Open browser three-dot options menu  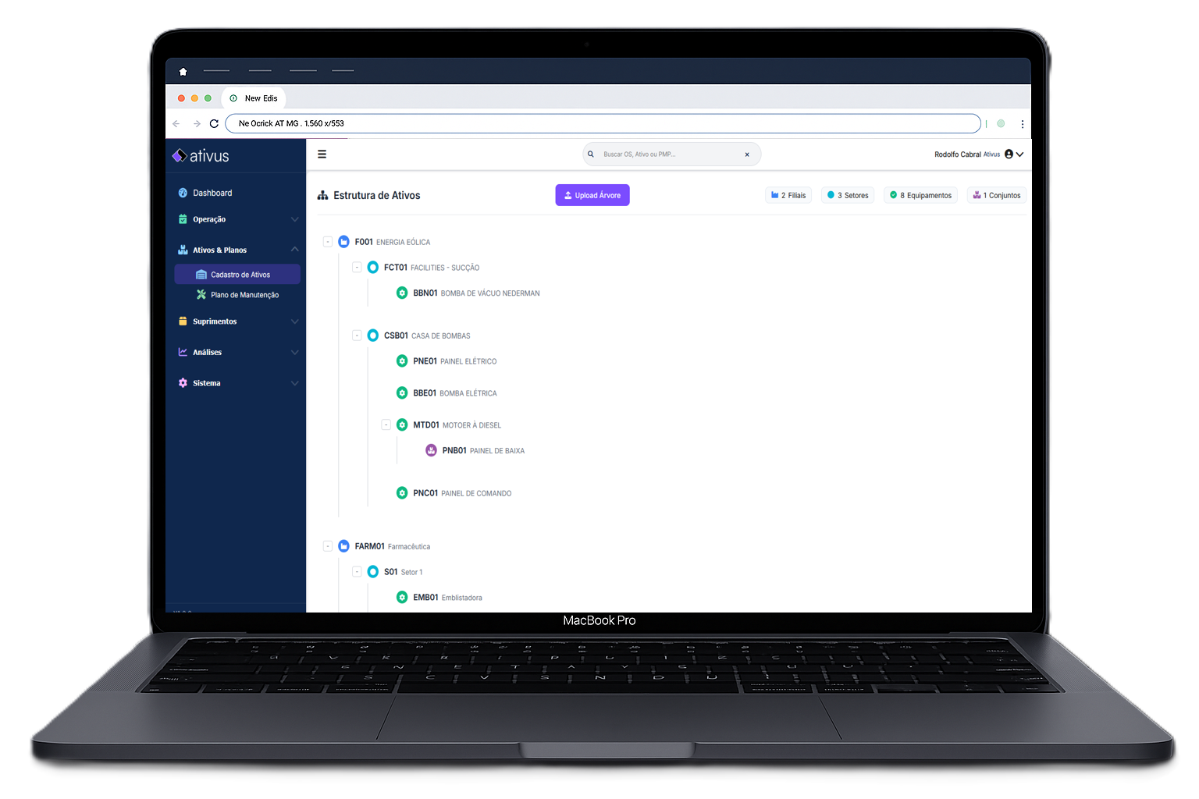[1022, 124]
